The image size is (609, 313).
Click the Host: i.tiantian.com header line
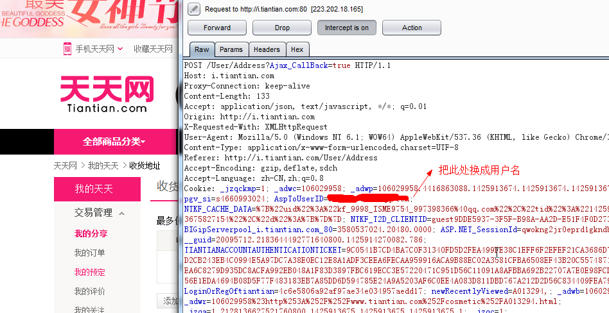(x=229, y=76)
